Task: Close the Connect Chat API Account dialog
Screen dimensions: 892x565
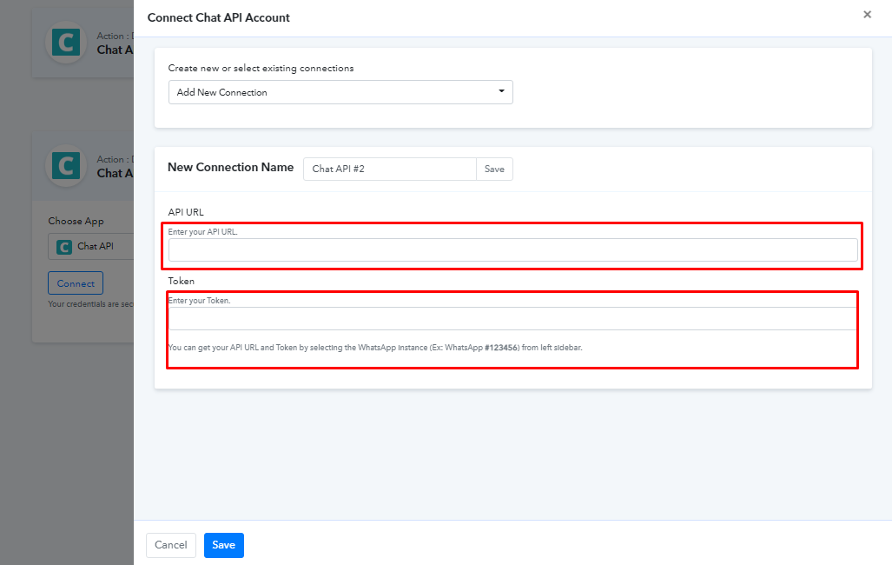Action: pos(867,15)
